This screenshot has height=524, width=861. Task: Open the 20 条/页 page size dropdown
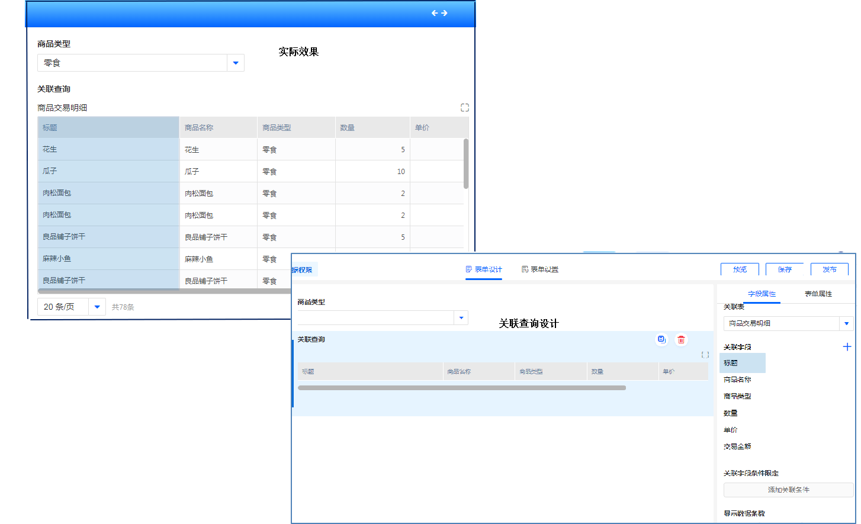(97, 307)
